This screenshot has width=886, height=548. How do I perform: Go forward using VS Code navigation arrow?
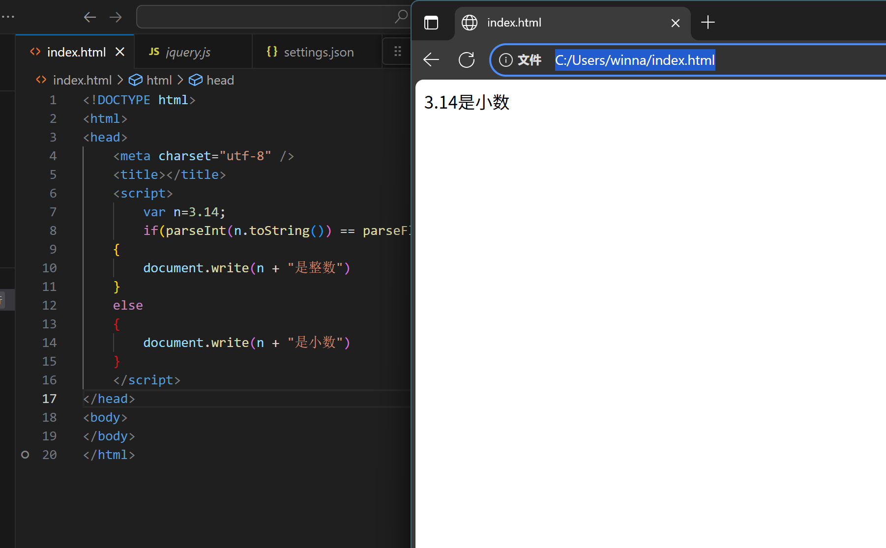tap(116, 17)
